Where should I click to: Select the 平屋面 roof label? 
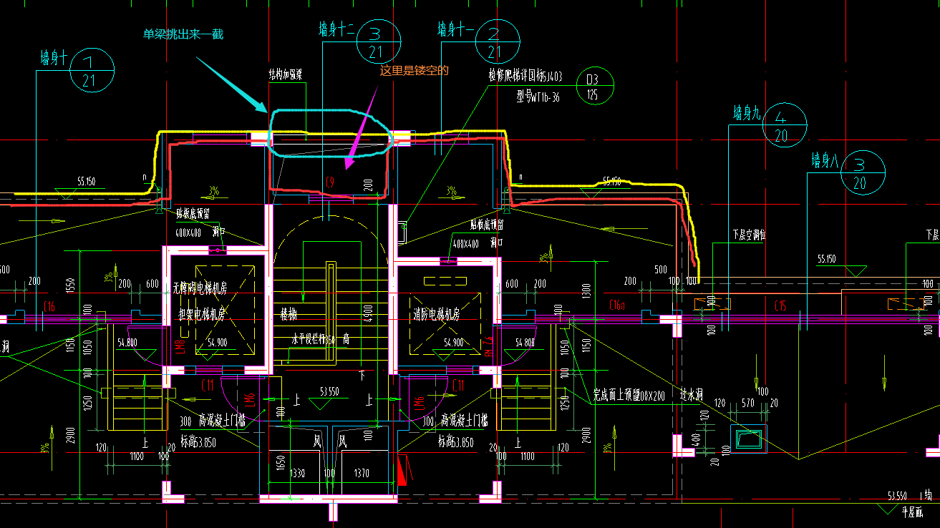[911, 512]
